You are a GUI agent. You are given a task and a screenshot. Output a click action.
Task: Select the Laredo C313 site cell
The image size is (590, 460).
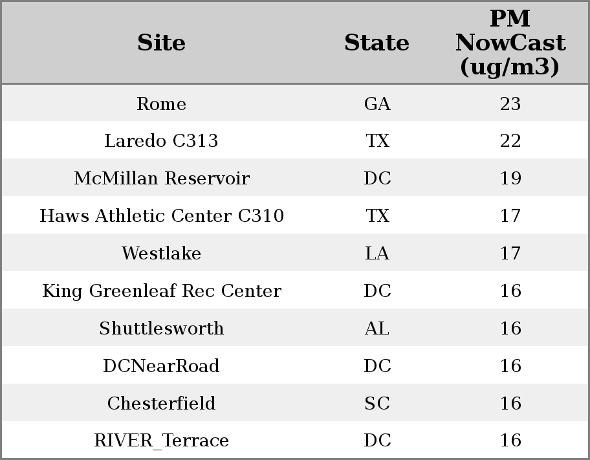pos(161,140)
